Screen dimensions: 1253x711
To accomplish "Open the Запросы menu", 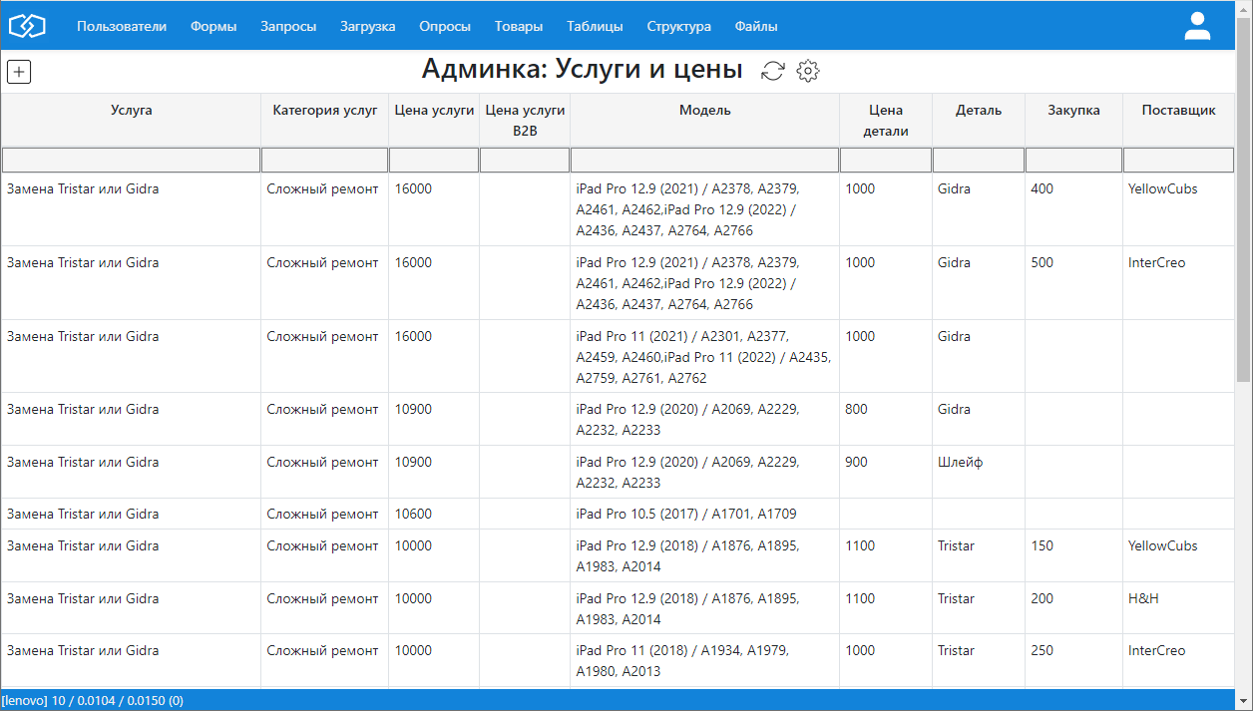I will [x=288, y=27].
